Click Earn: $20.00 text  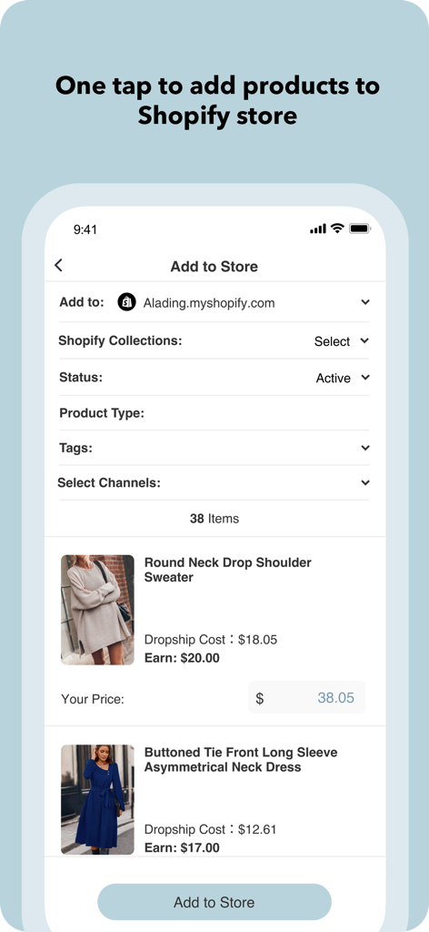tap(182, 658)
